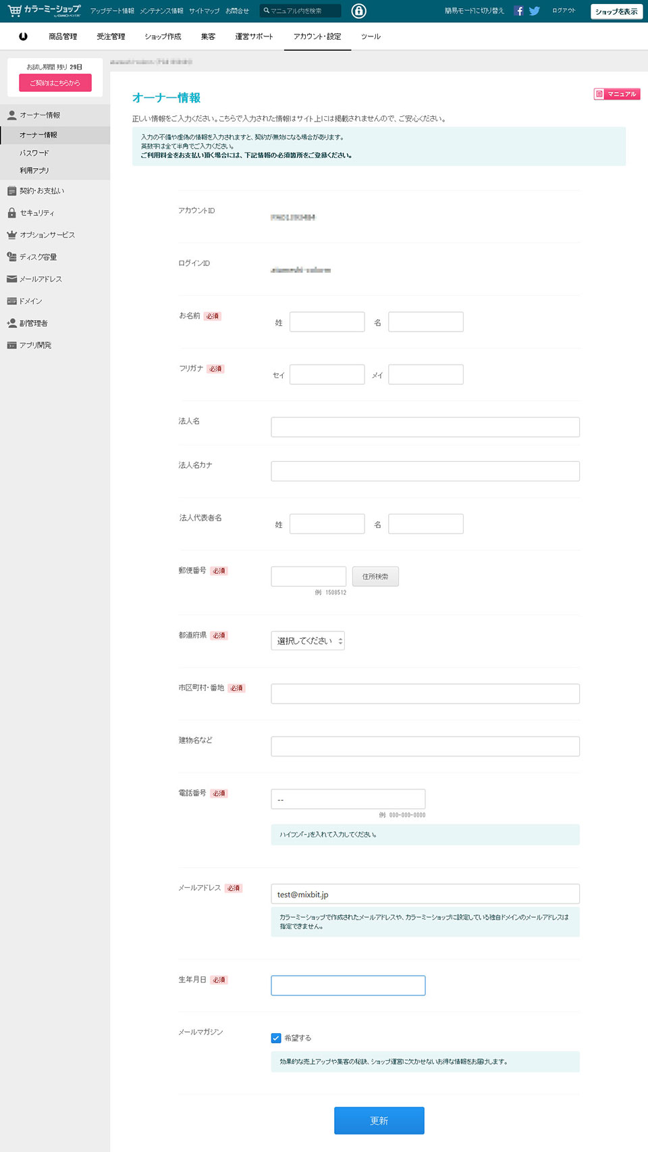Open オプションサービス crown icon in sidebar
Viewport: 648px width, 1152px height.
(x=11, y=235)
